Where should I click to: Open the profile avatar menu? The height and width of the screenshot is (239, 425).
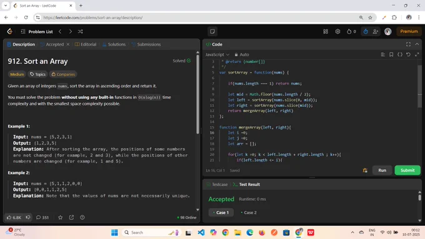click(388, 31)
